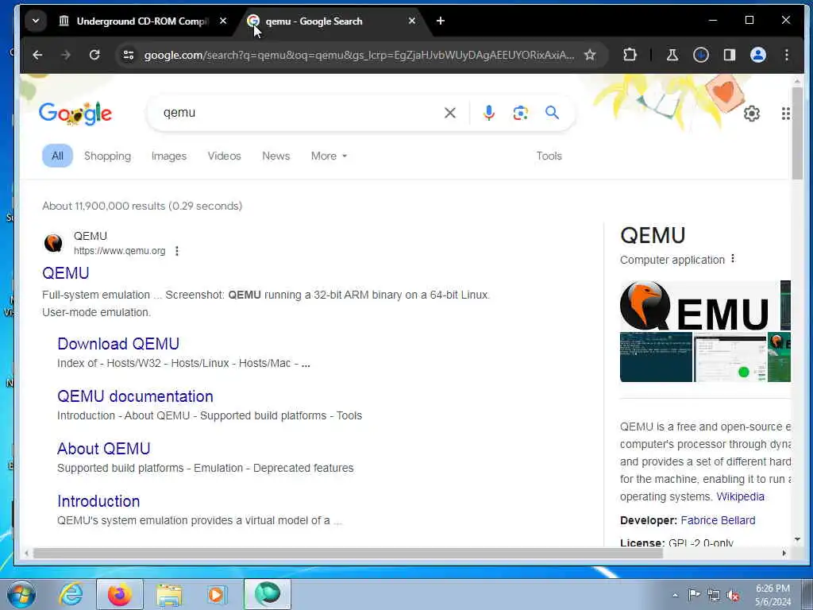Switch to Videos results
Viewport: 813px width, 610px height.
[224, 156]
